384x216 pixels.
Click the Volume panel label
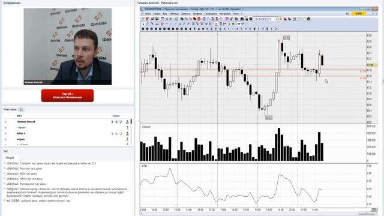click(146, 127)
